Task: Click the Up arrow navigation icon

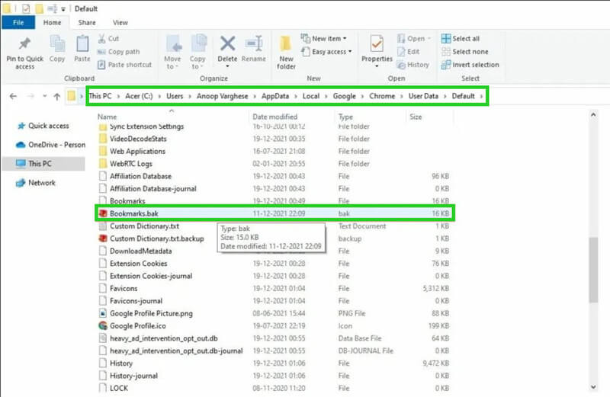Action: point(56,97)
